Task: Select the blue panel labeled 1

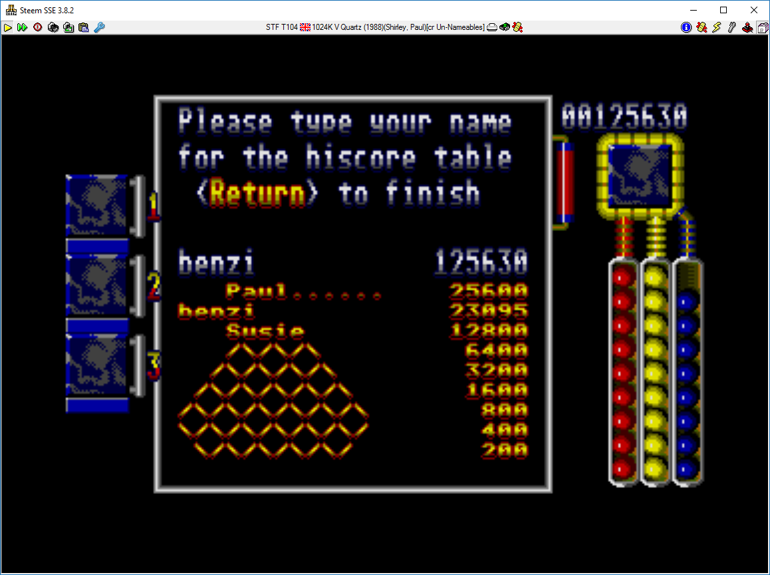Action: coord(97,205)
